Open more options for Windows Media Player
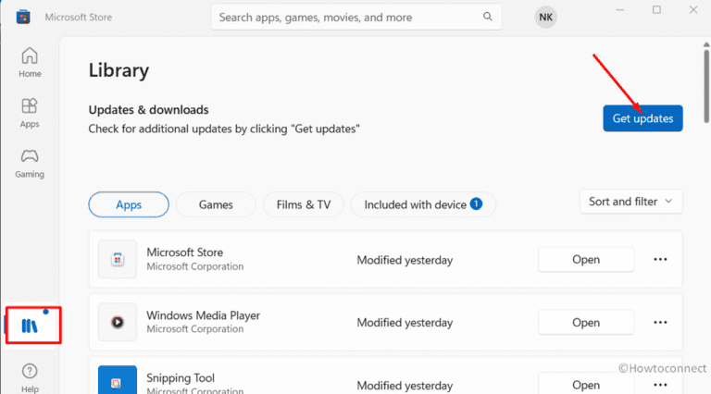Screen dimensions: 711x394 tap(660, 323)
